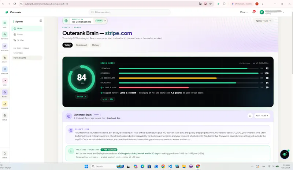293x170 pixels.
Task: Open the Admin icon in sidebar
Action: tap(5, 154)
